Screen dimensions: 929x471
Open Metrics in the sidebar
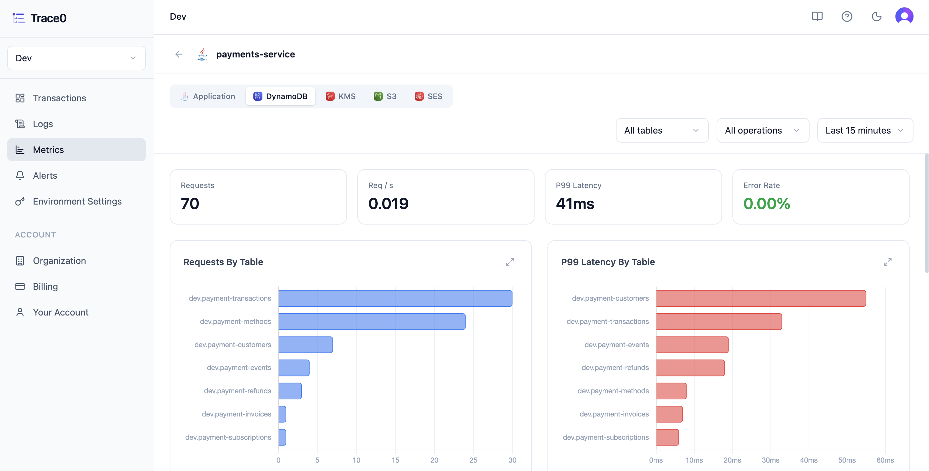77,150
